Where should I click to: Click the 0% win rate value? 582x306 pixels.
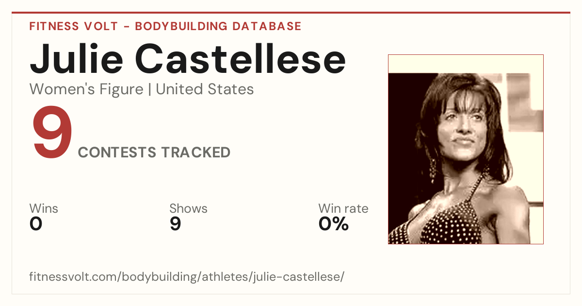[334, 224]
